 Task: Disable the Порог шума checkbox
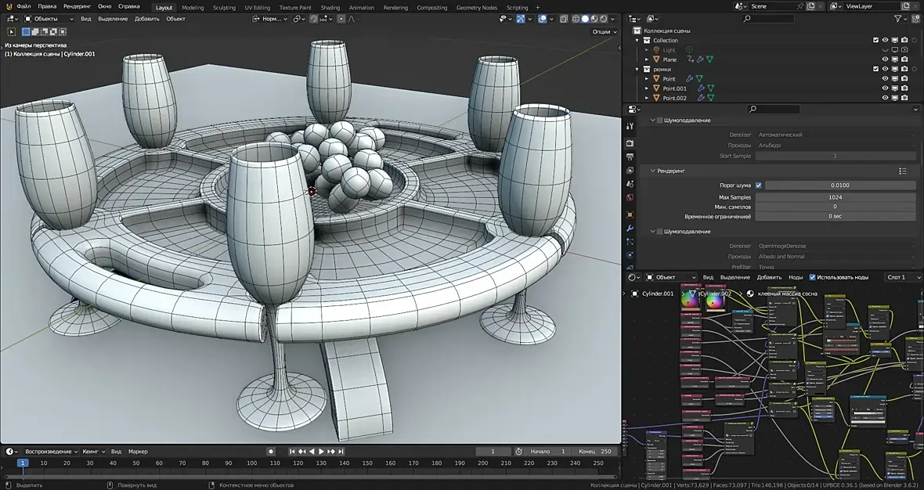coord(758,186)
